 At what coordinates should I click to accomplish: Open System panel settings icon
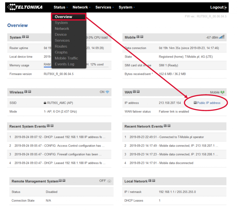pyautogui.click(x=27, y=37)
